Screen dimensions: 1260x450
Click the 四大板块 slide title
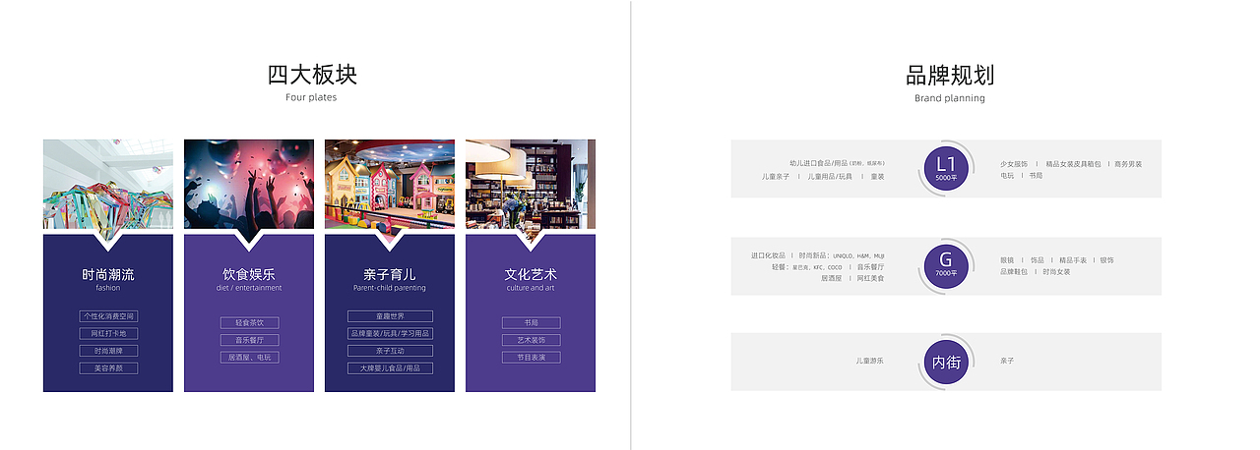coord(312,75)
